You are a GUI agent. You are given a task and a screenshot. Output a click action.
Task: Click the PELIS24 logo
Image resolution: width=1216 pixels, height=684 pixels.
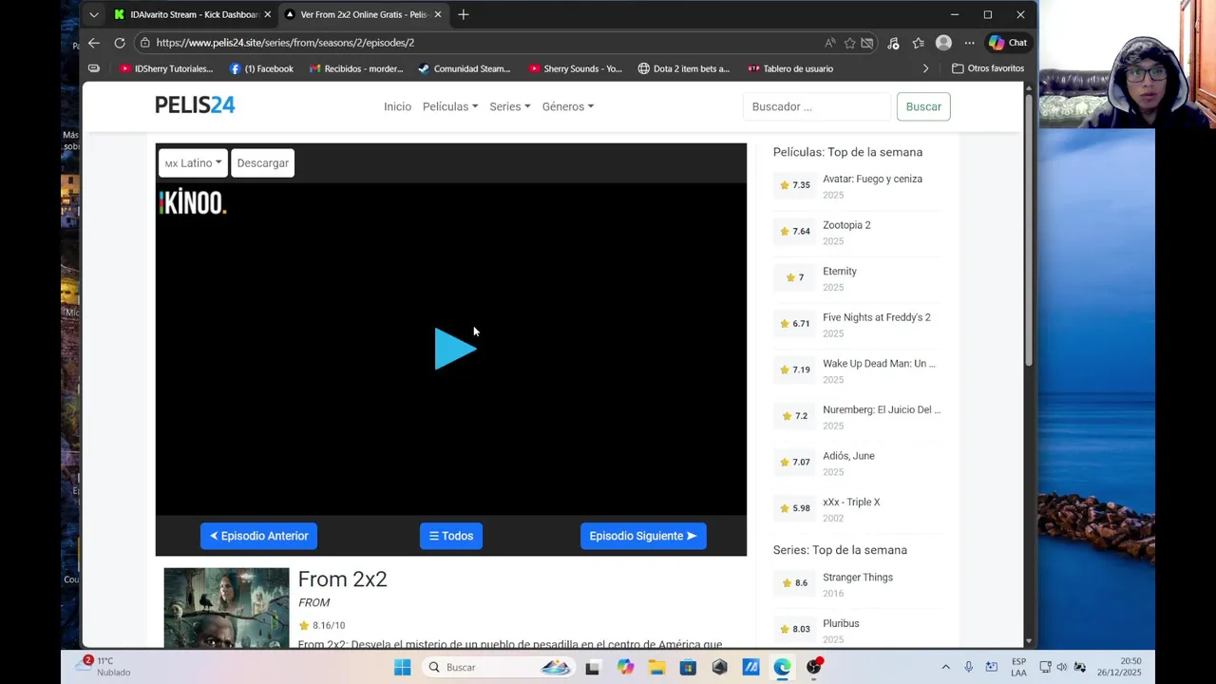(x=195, y=105)
